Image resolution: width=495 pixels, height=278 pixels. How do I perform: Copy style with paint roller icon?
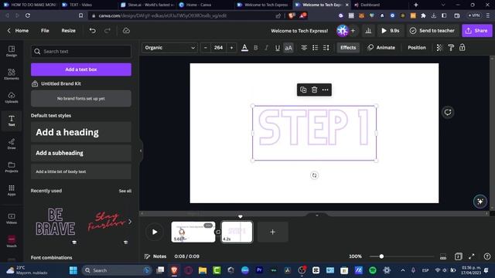click(451, 48)
